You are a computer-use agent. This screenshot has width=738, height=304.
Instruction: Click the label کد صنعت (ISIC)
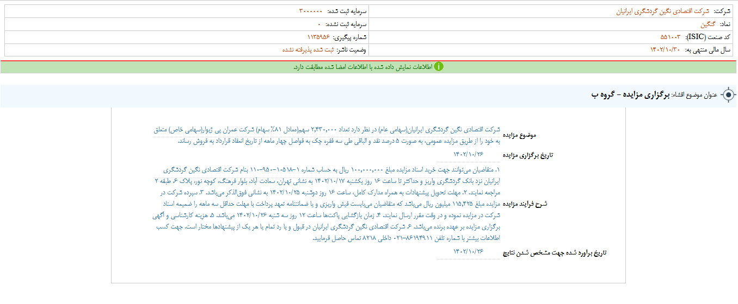coord(708,37)
